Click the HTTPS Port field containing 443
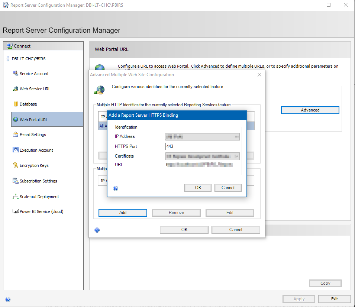Screen dimensions: 355x307 click(x=184, y=146)
